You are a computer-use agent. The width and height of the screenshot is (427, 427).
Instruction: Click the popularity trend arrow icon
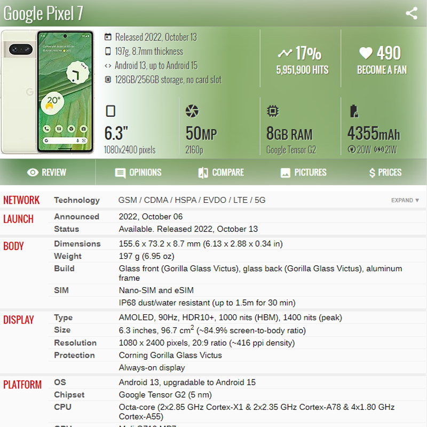coord(284,53)
